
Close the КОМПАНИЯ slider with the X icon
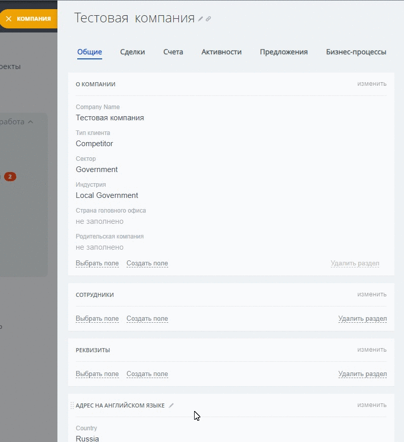(x=9, y=19)
